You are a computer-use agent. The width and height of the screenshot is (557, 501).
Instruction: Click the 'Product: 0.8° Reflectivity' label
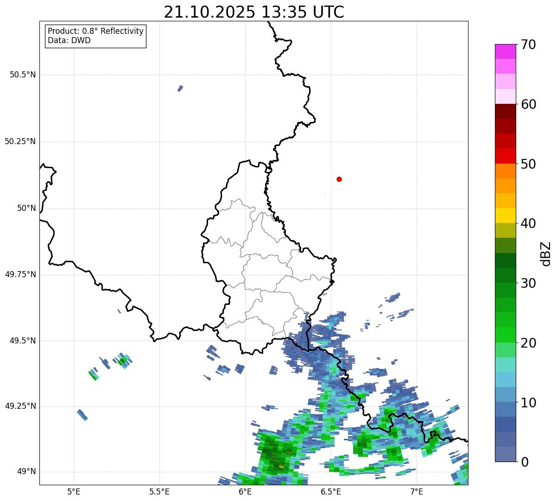pyautogui.click(x=96, y=31)
